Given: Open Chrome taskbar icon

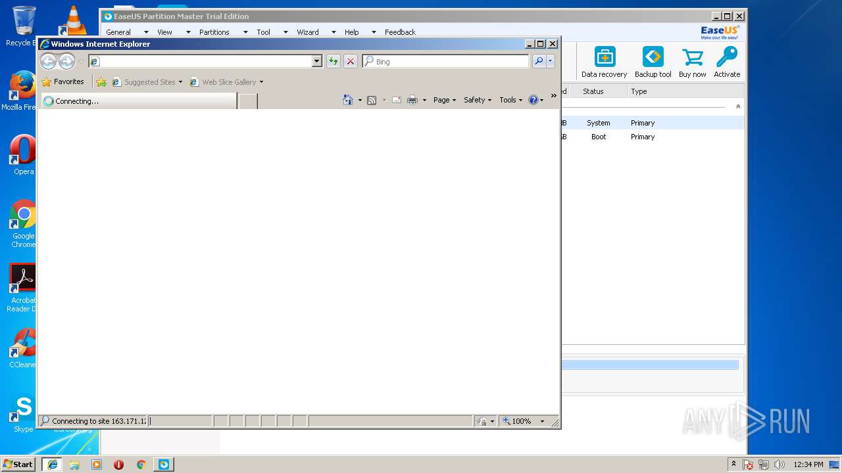Looking at the screenshot, I should click(141, 464).
